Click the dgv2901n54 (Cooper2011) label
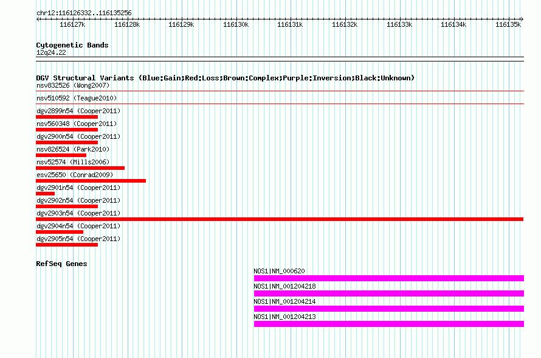Screen dimensions: 541x358 [x=78, y=188]
